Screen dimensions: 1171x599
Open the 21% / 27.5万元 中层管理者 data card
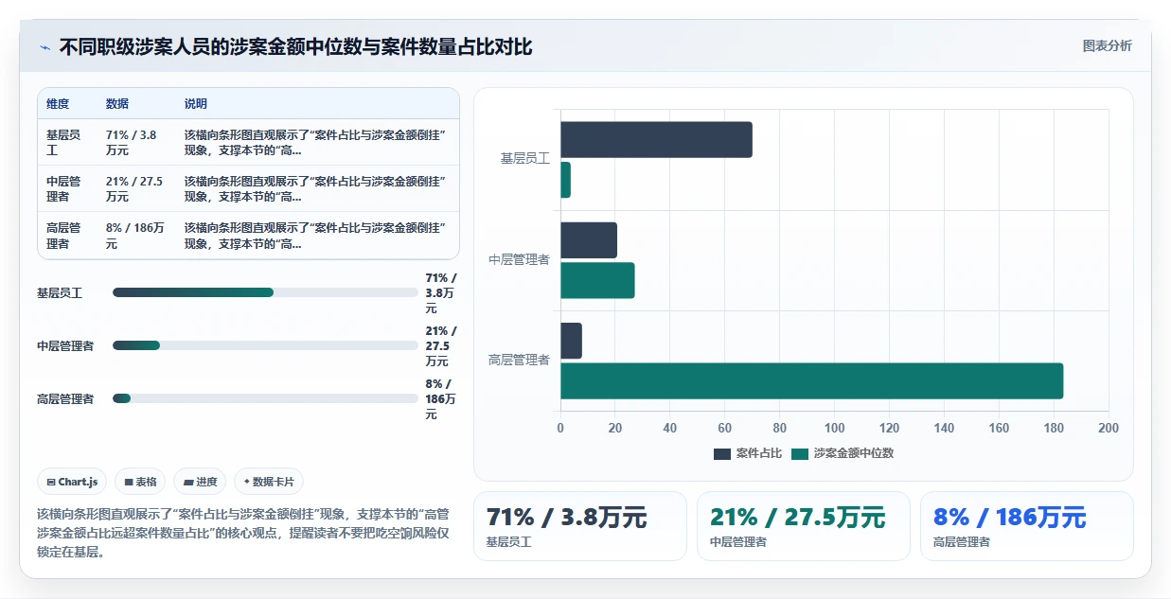[804, 526]
